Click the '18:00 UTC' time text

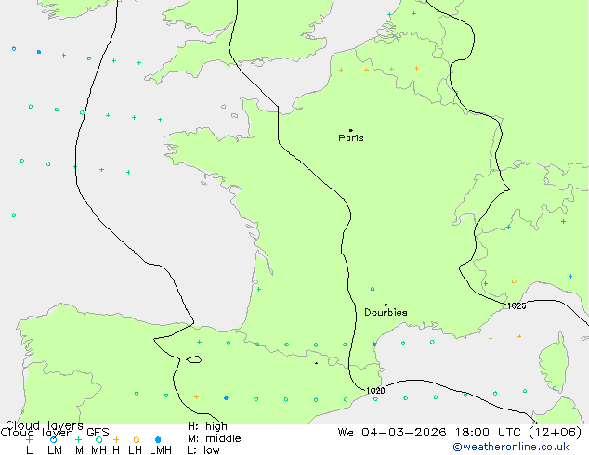point(488,433)
